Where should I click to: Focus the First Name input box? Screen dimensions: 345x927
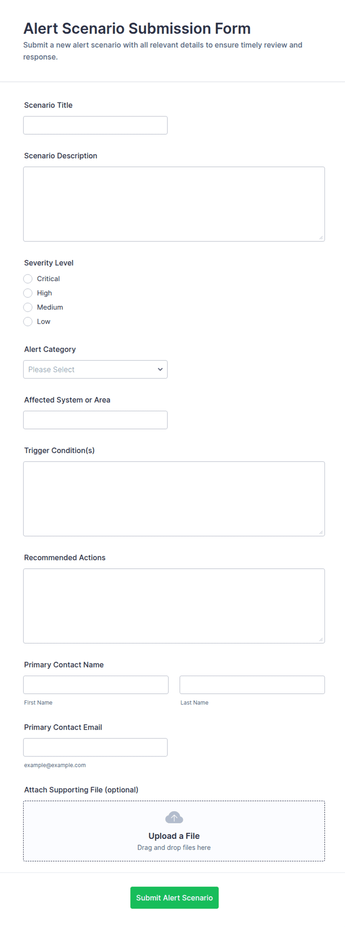(x=96, y=684)
